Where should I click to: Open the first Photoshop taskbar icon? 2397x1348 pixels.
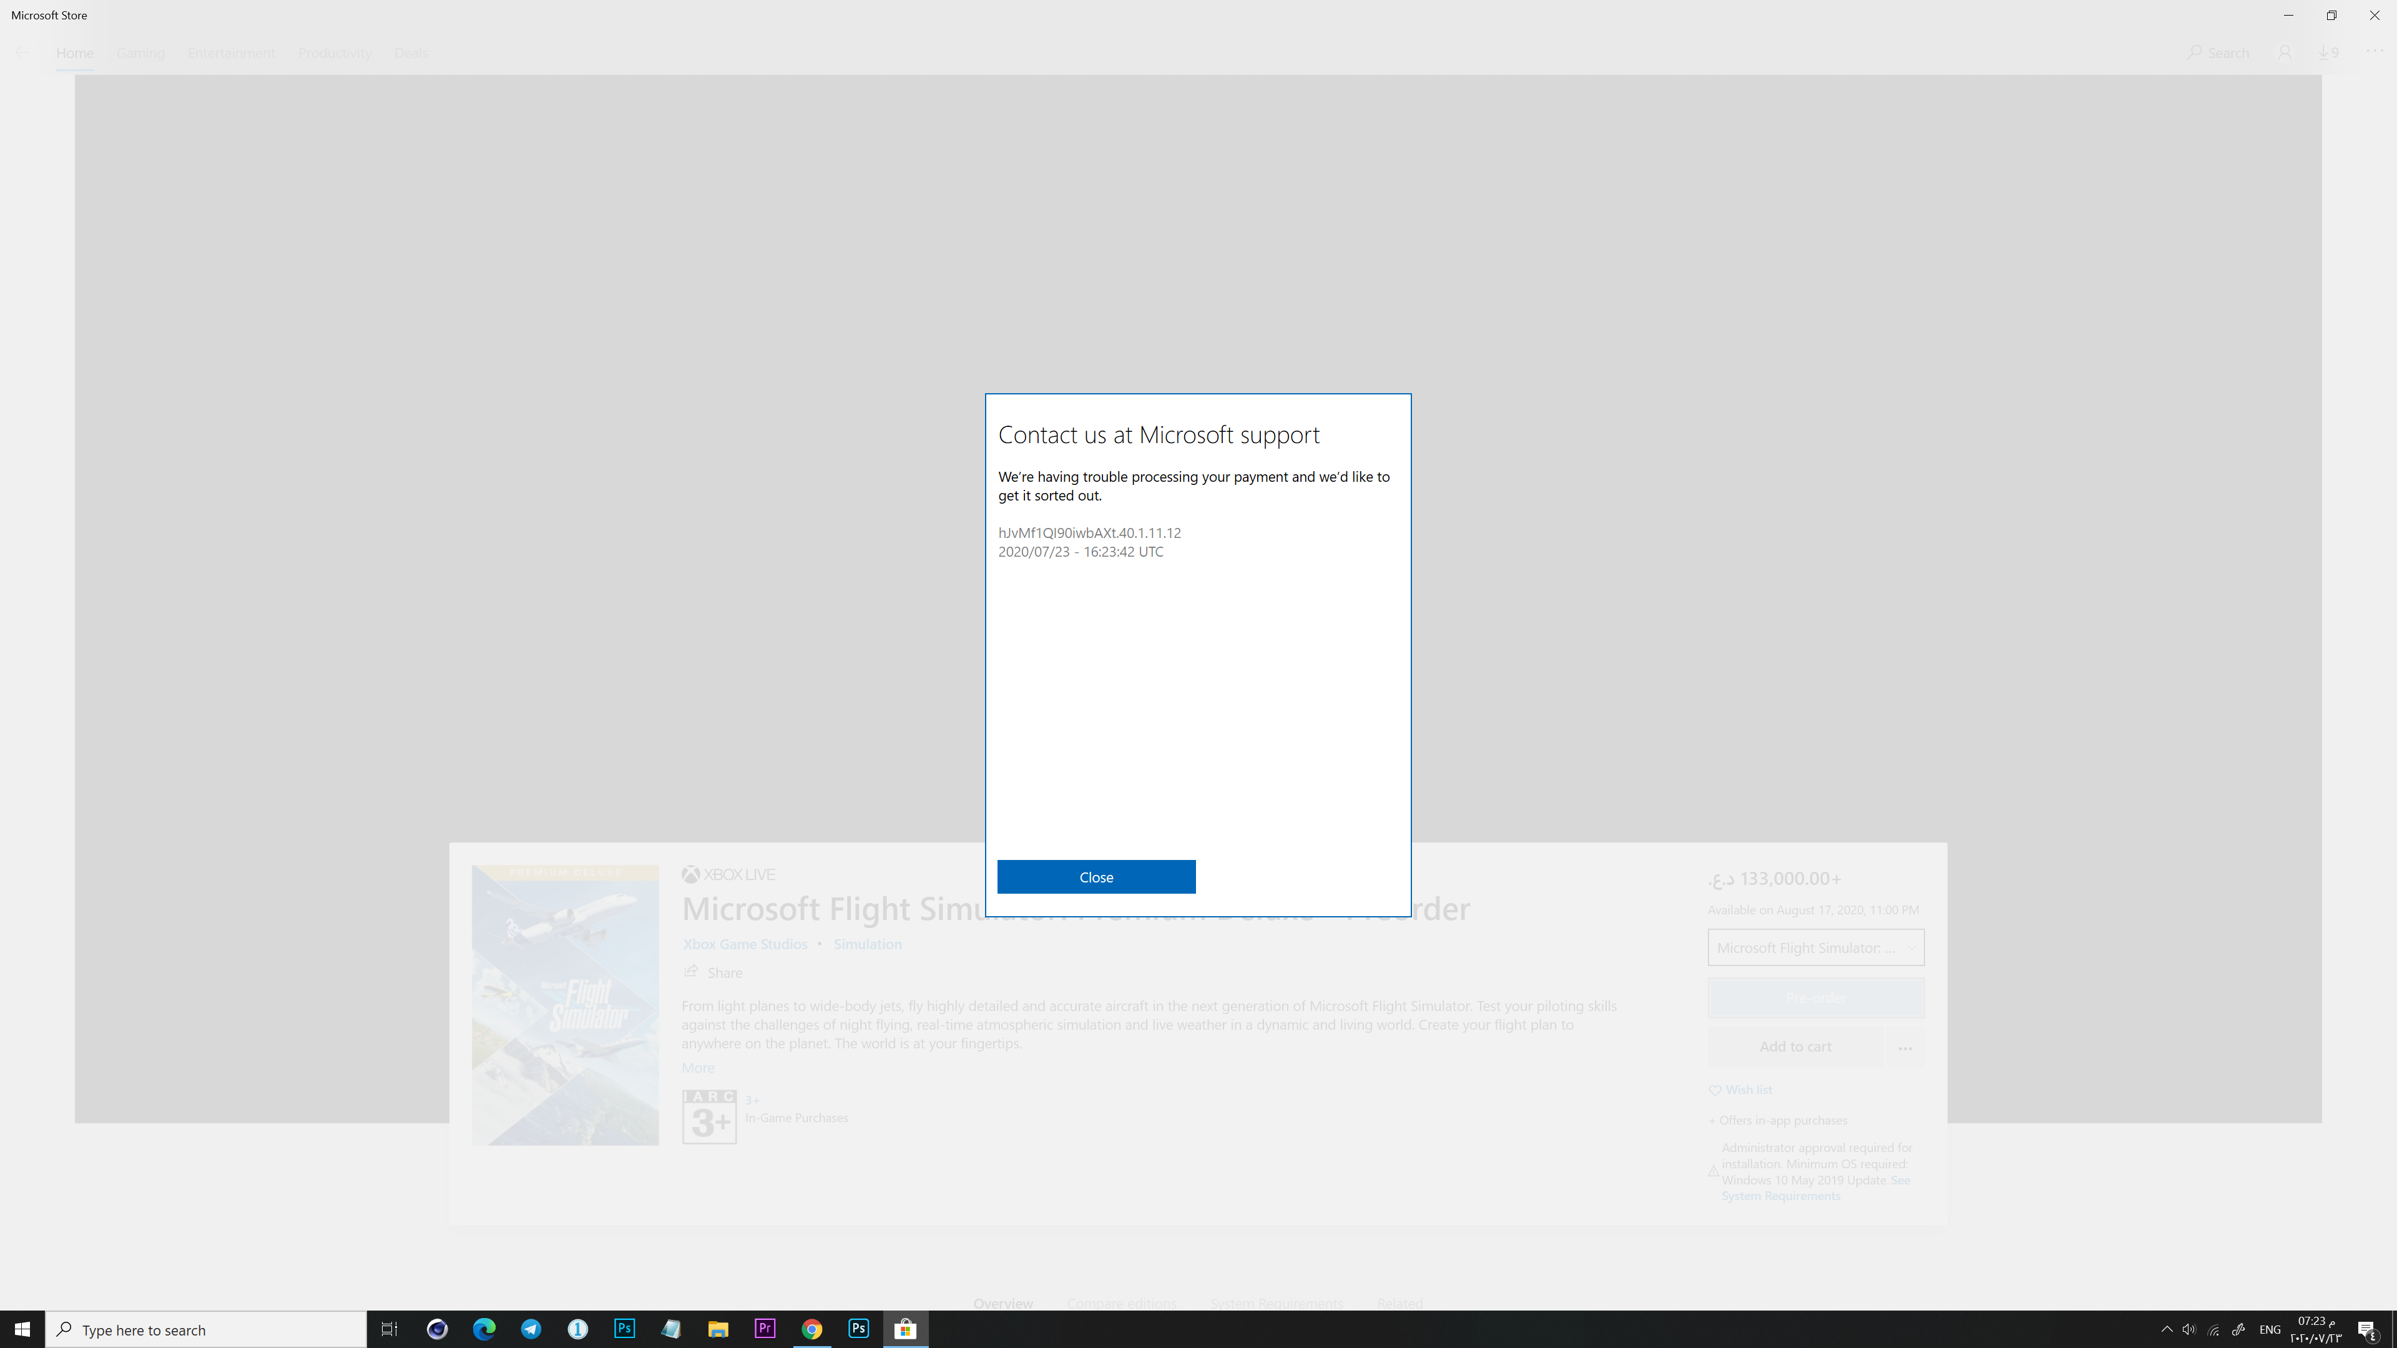624,1329
